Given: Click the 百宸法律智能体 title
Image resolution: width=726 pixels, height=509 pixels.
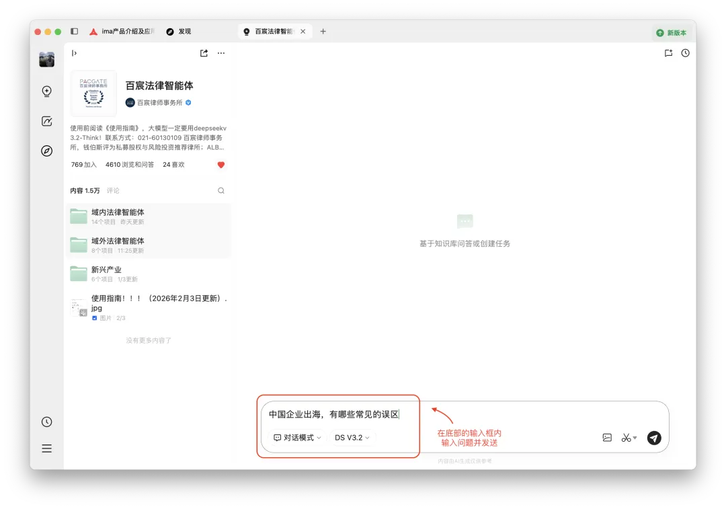Looking at the screenshot, I should click(159, 85).
